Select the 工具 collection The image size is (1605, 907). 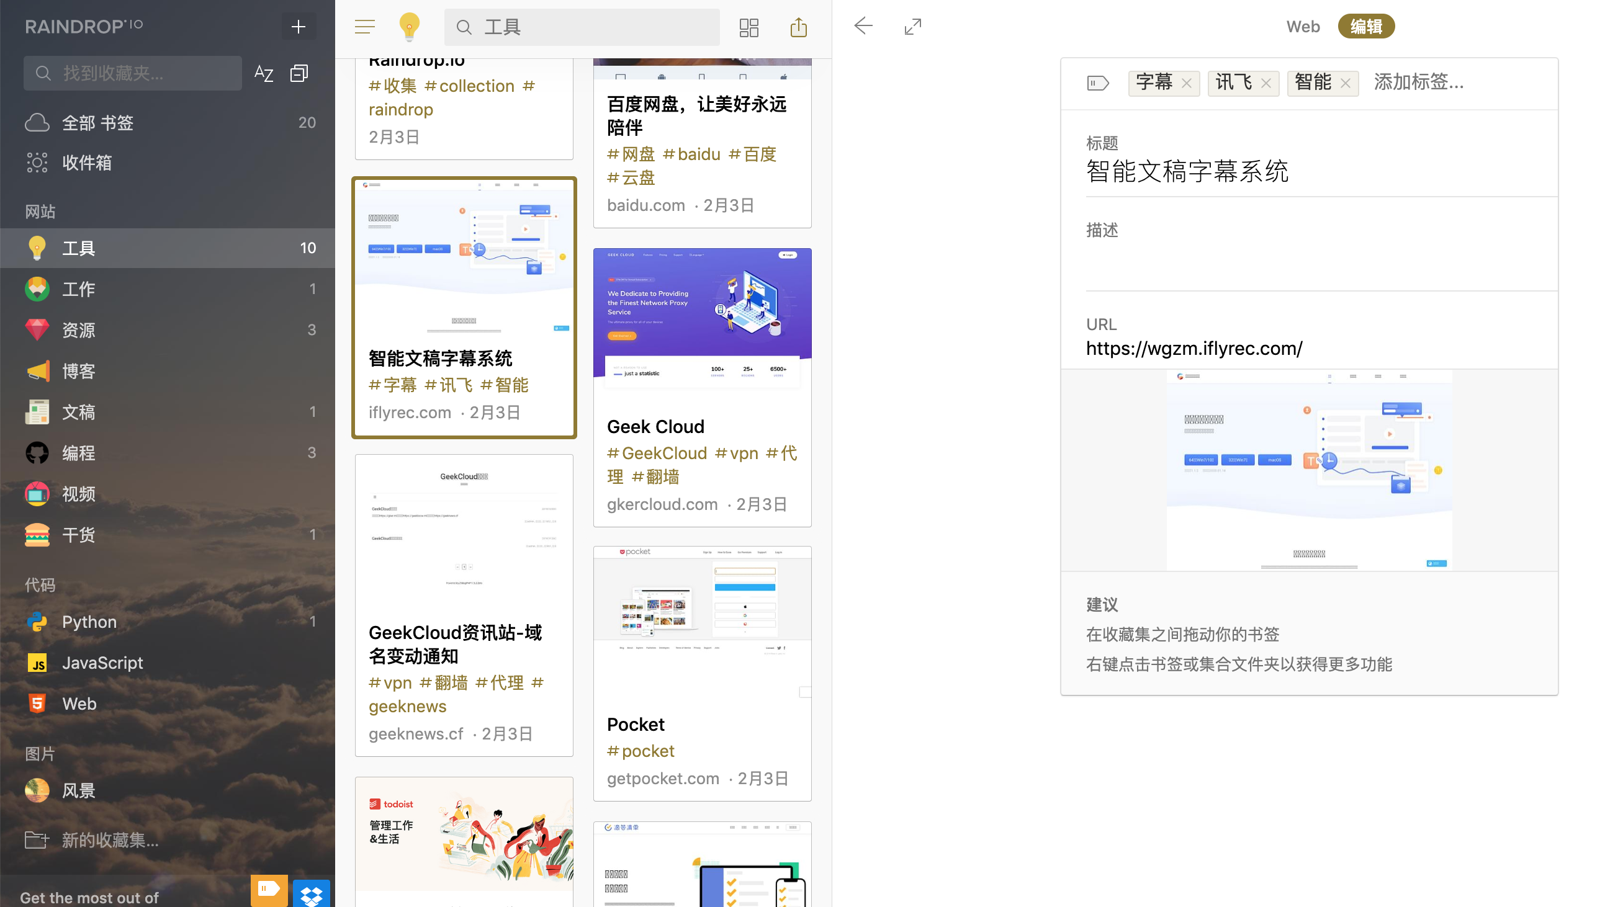tap(168, 249)
